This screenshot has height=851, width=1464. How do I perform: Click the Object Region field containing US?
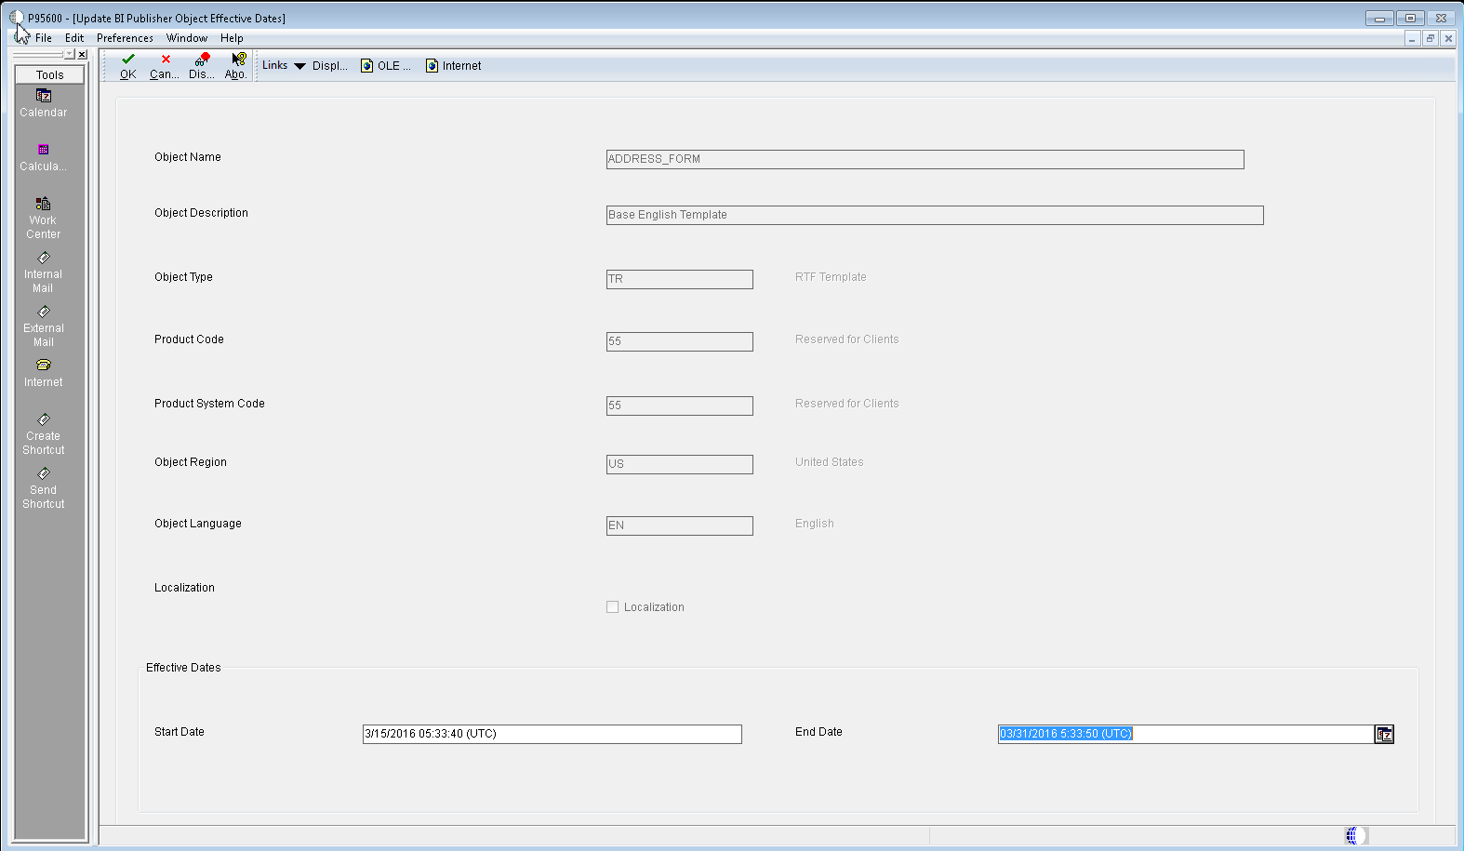680,465
